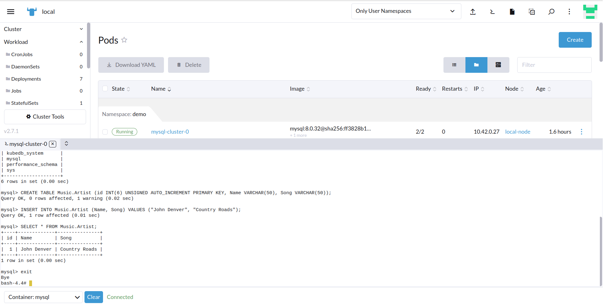The image size is (603, 304).
Task: Open StatefulSets in the sidebar
Action: coord(25,103)
